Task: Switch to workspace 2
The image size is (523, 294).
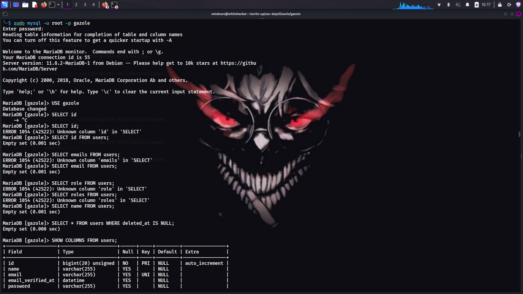Action: coord(76,5)
